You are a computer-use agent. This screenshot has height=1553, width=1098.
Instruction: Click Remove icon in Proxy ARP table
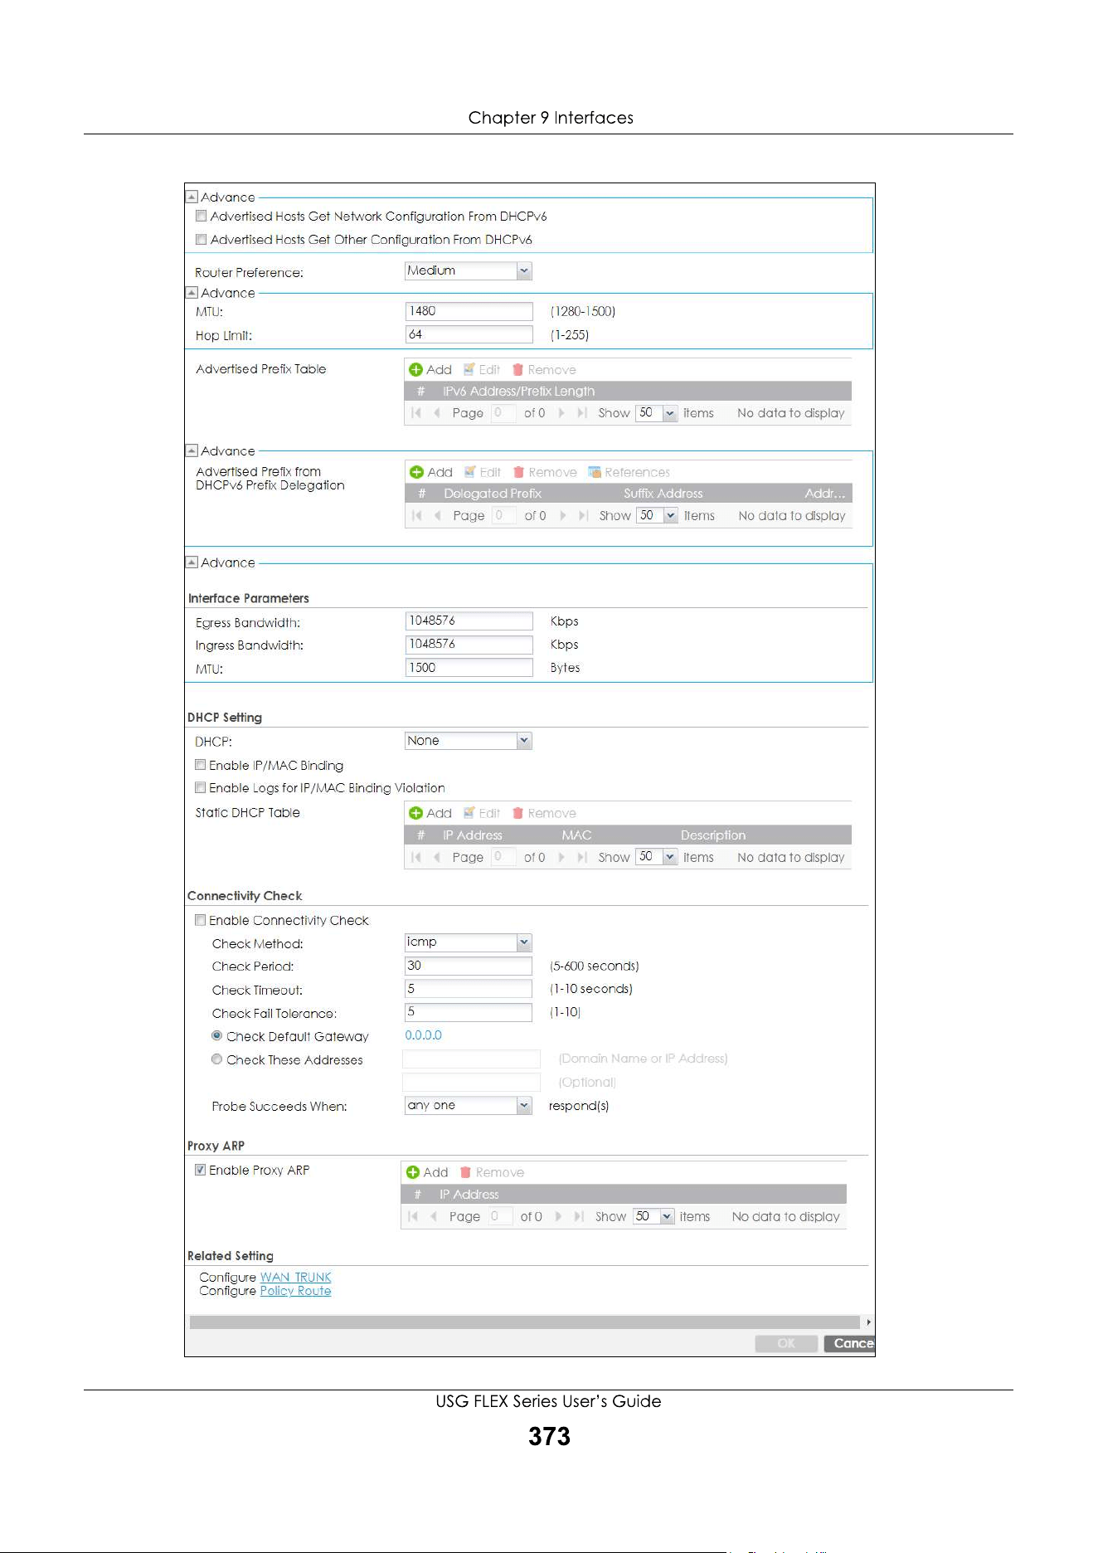(x=465, y=1172)
